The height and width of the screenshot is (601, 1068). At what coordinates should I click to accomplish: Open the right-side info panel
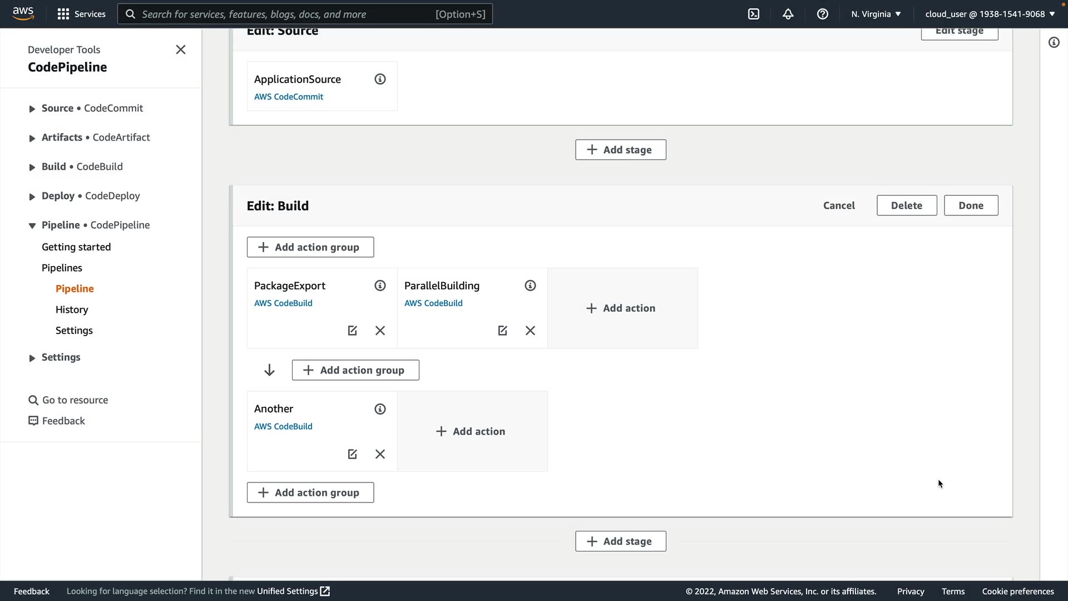1054,42
